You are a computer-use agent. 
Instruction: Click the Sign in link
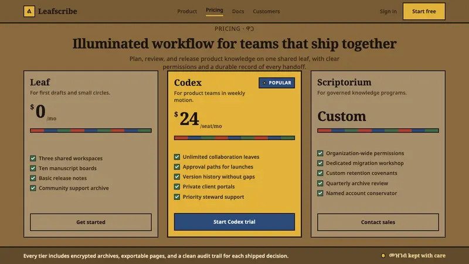pos(388,11)
